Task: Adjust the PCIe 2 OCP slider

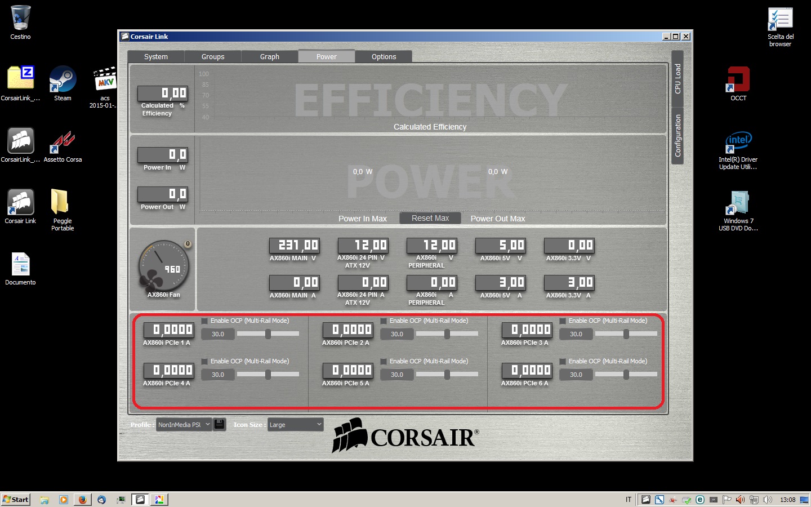Action: click(447, 334)
